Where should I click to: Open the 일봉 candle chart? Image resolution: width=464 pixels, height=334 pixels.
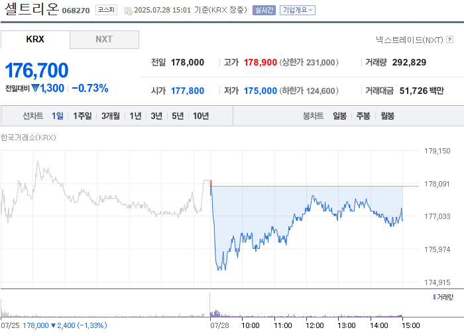[x=339, y=116]
